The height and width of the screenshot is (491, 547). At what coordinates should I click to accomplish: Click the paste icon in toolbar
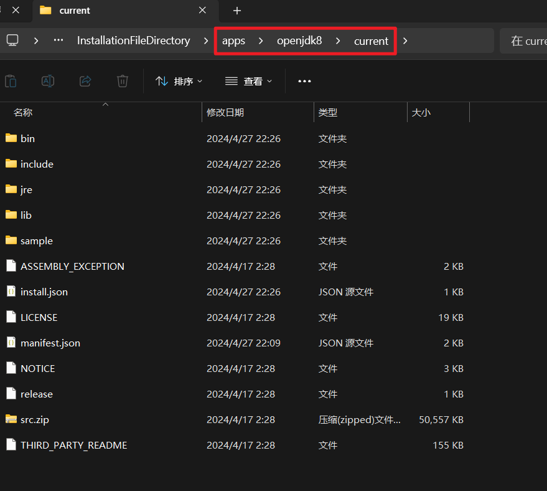[11, 81]
